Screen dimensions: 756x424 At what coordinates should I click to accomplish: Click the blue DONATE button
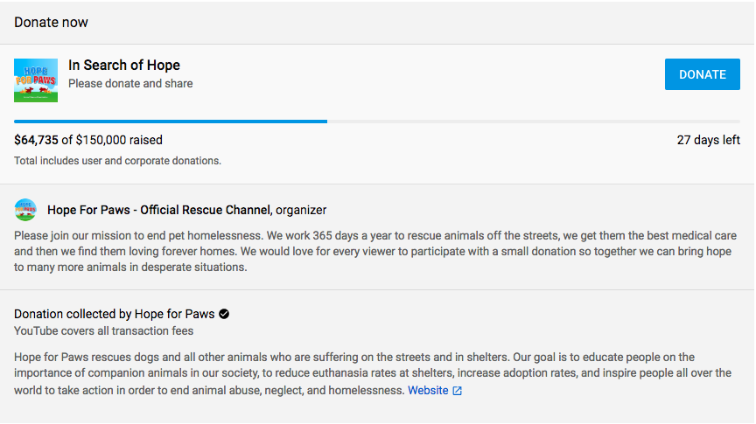coord(703,74)
